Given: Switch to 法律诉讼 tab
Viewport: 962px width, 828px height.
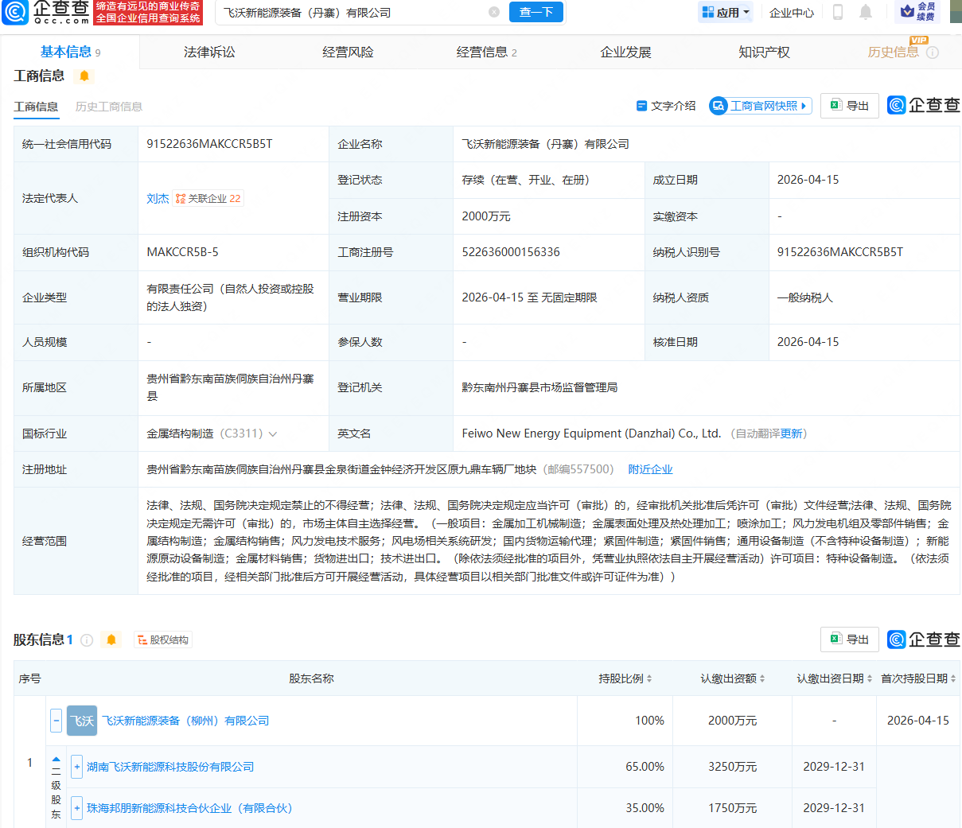Looking at the screenshot, I should [209, 52].
